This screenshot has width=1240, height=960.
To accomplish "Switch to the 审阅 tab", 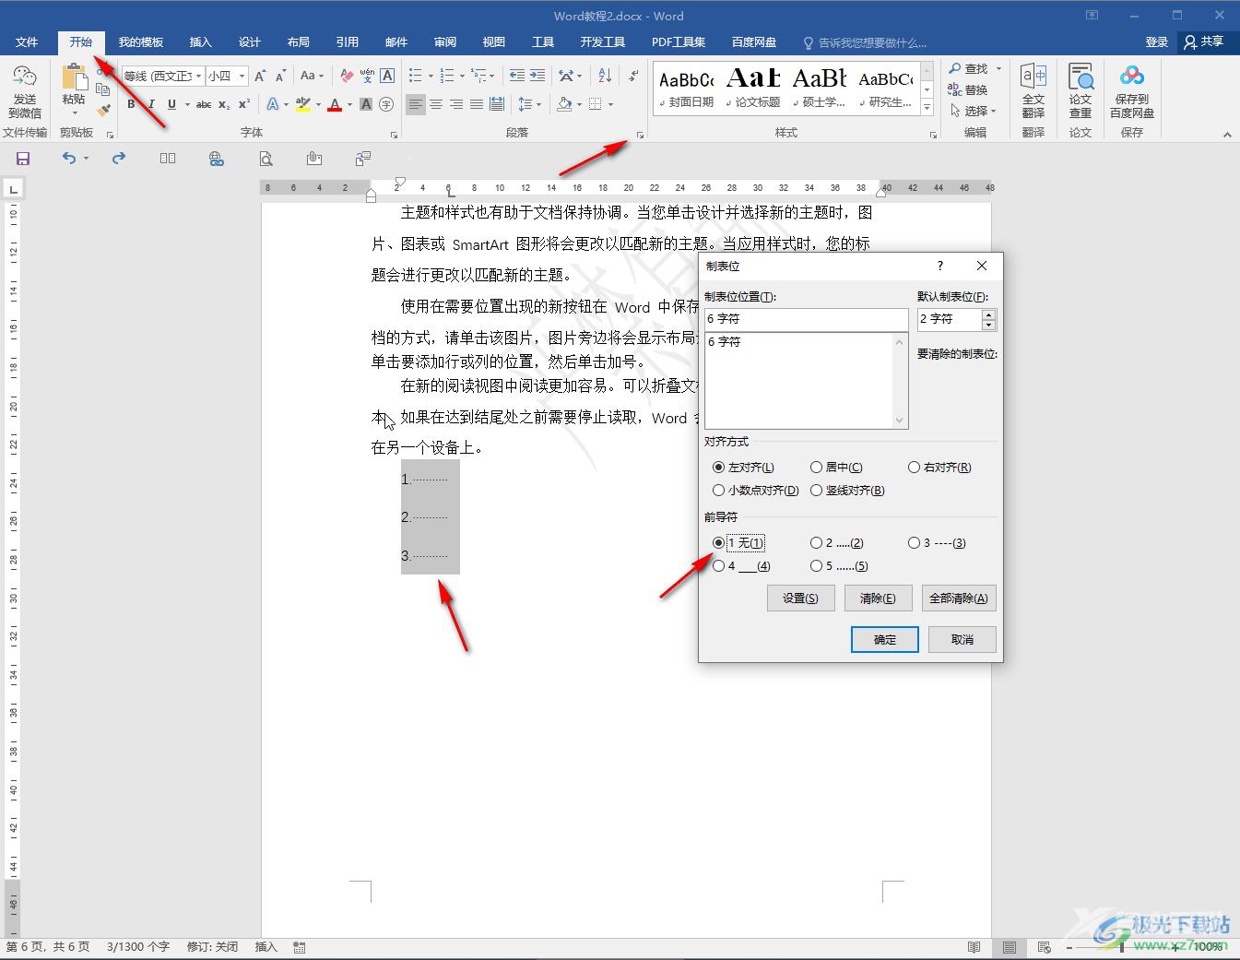I will point(445,42).
